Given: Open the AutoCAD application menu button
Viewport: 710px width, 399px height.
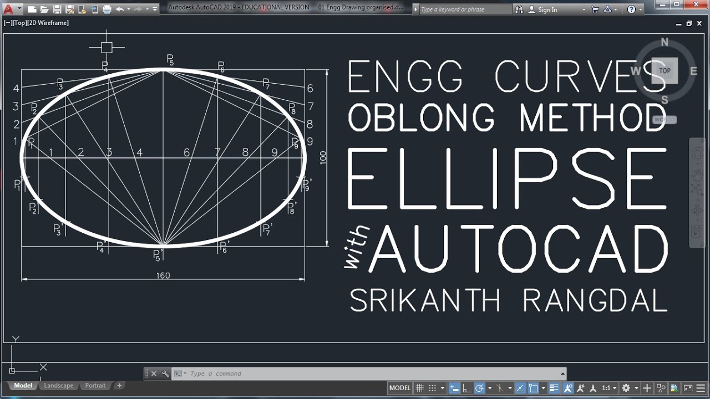Looking at the screenshot, I should (12, 9).
